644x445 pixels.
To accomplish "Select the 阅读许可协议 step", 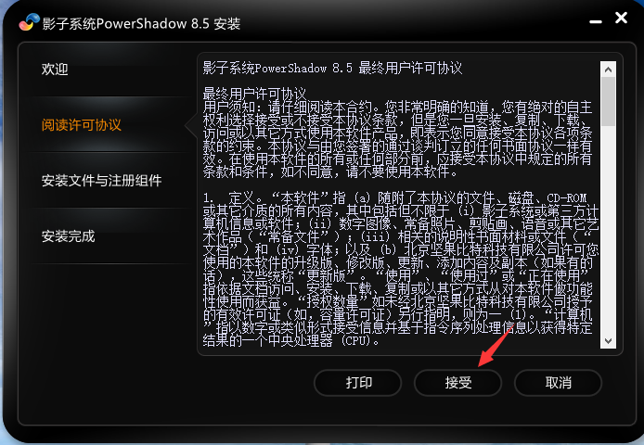I will pyautogui.click(x=82, y=125).
